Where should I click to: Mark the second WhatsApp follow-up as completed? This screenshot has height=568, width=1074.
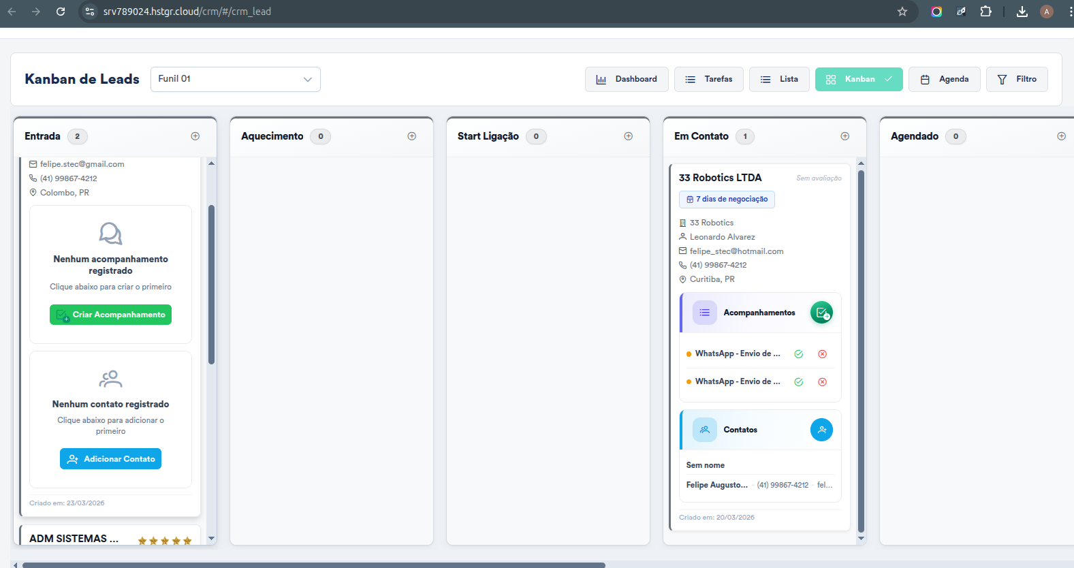click(x=799, y=382)
